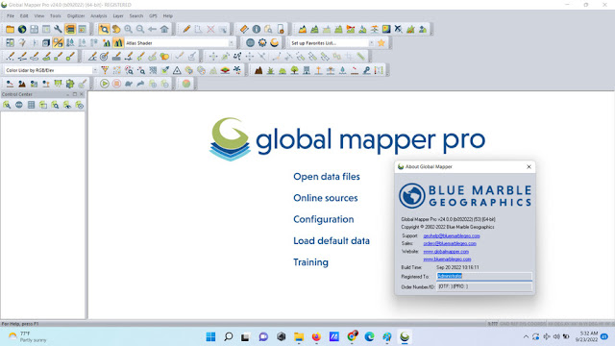
Task: Select the Measure ruler tool
Action: 244,29
